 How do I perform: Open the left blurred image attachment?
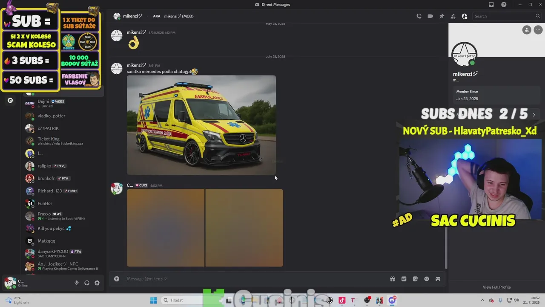166,228
